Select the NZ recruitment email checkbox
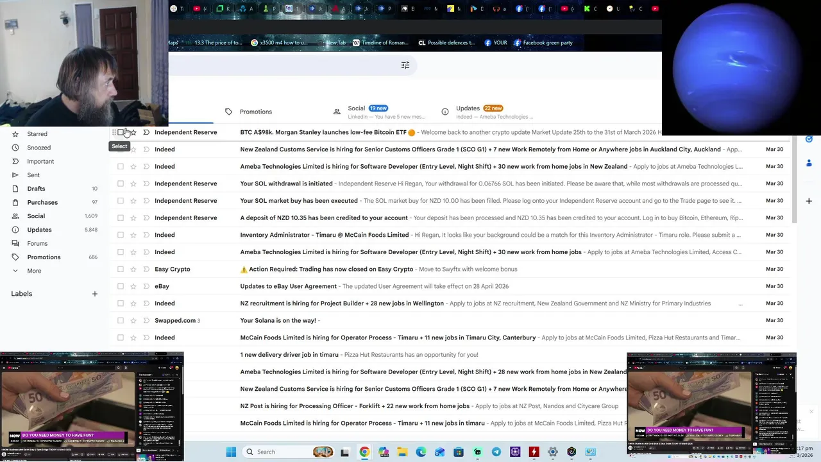The width and height of the screenshot is (821, 462). (x=121, y=304)
